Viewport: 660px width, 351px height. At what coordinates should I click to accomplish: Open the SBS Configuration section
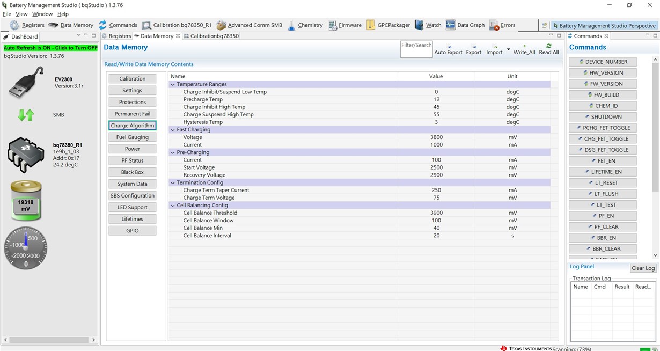pyautogui.click(x=132, y=196)
